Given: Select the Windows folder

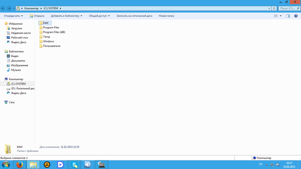Looking at the screenshot, I should tap(48, 41).
